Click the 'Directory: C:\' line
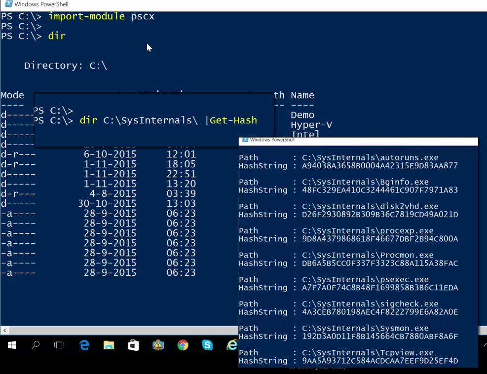Screen dimensions: 487x374 click(66, 66)
